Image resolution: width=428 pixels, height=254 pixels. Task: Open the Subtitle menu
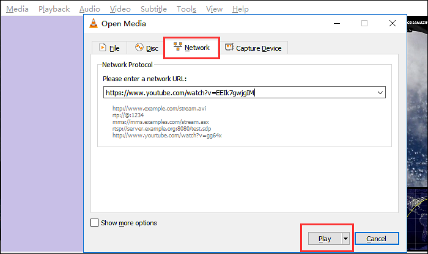point(153,9)
